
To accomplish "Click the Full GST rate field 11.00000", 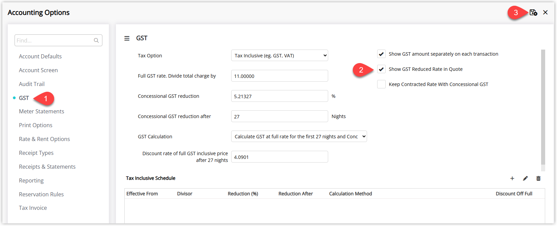I will [x=280, y=76].
